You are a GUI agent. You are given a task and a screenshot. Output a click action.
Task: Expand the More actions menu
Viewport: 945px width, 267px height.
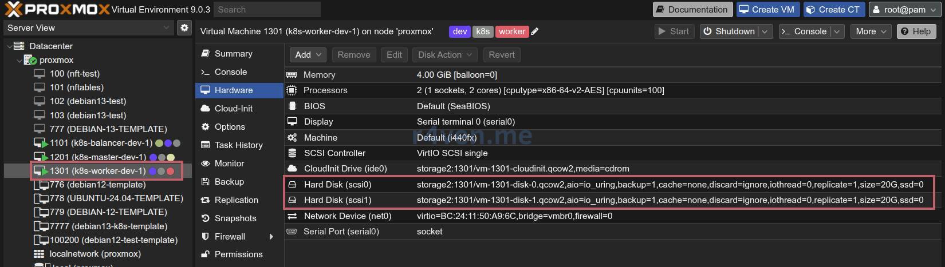871,31
